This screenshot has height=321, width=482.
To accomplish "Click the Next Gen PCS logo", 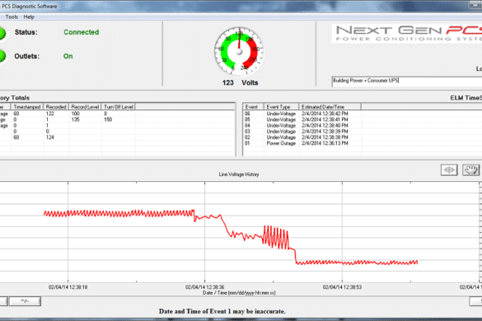I will click(x=407, y=33).
